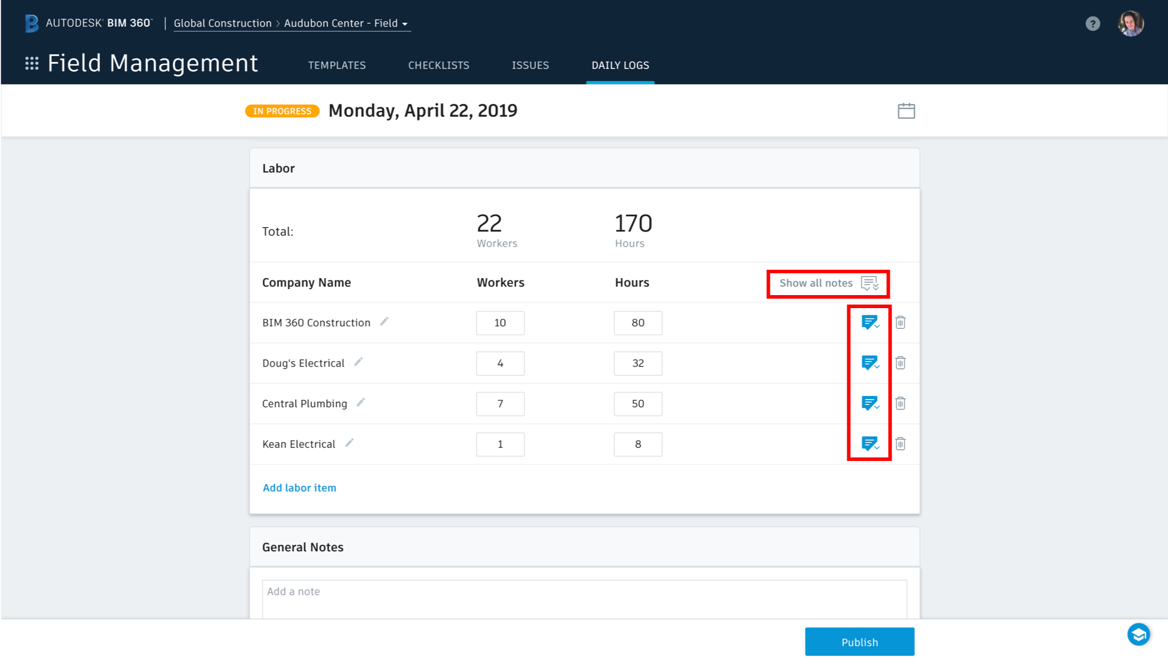Toggle note for BIM 360 Construction row
This screenshot has height=664, width=1168.
pos(870,322)
